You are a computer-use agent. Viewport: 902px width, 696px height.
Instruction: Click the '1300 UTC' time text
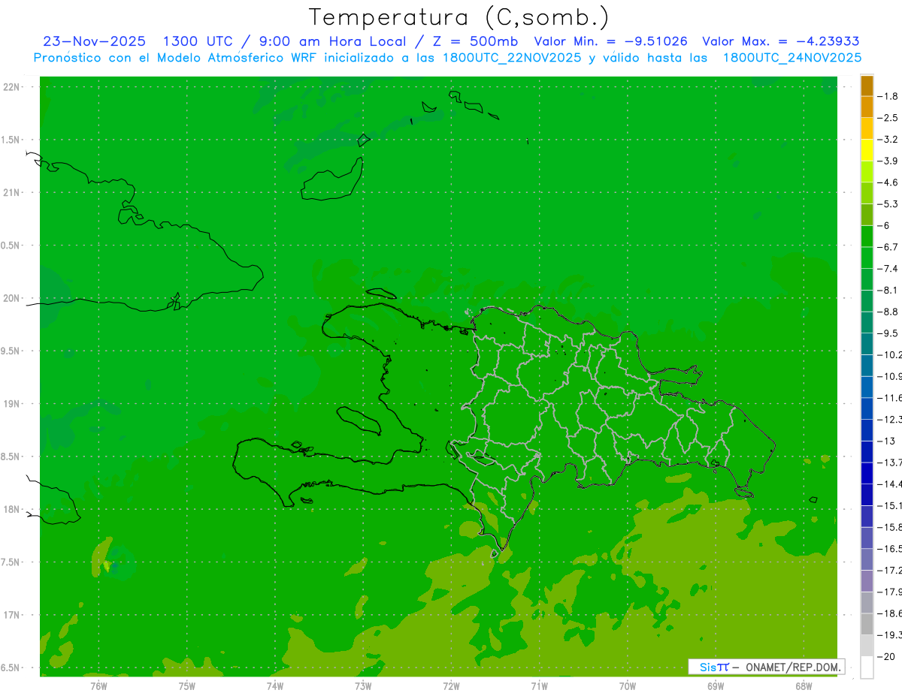click(198, 41)
